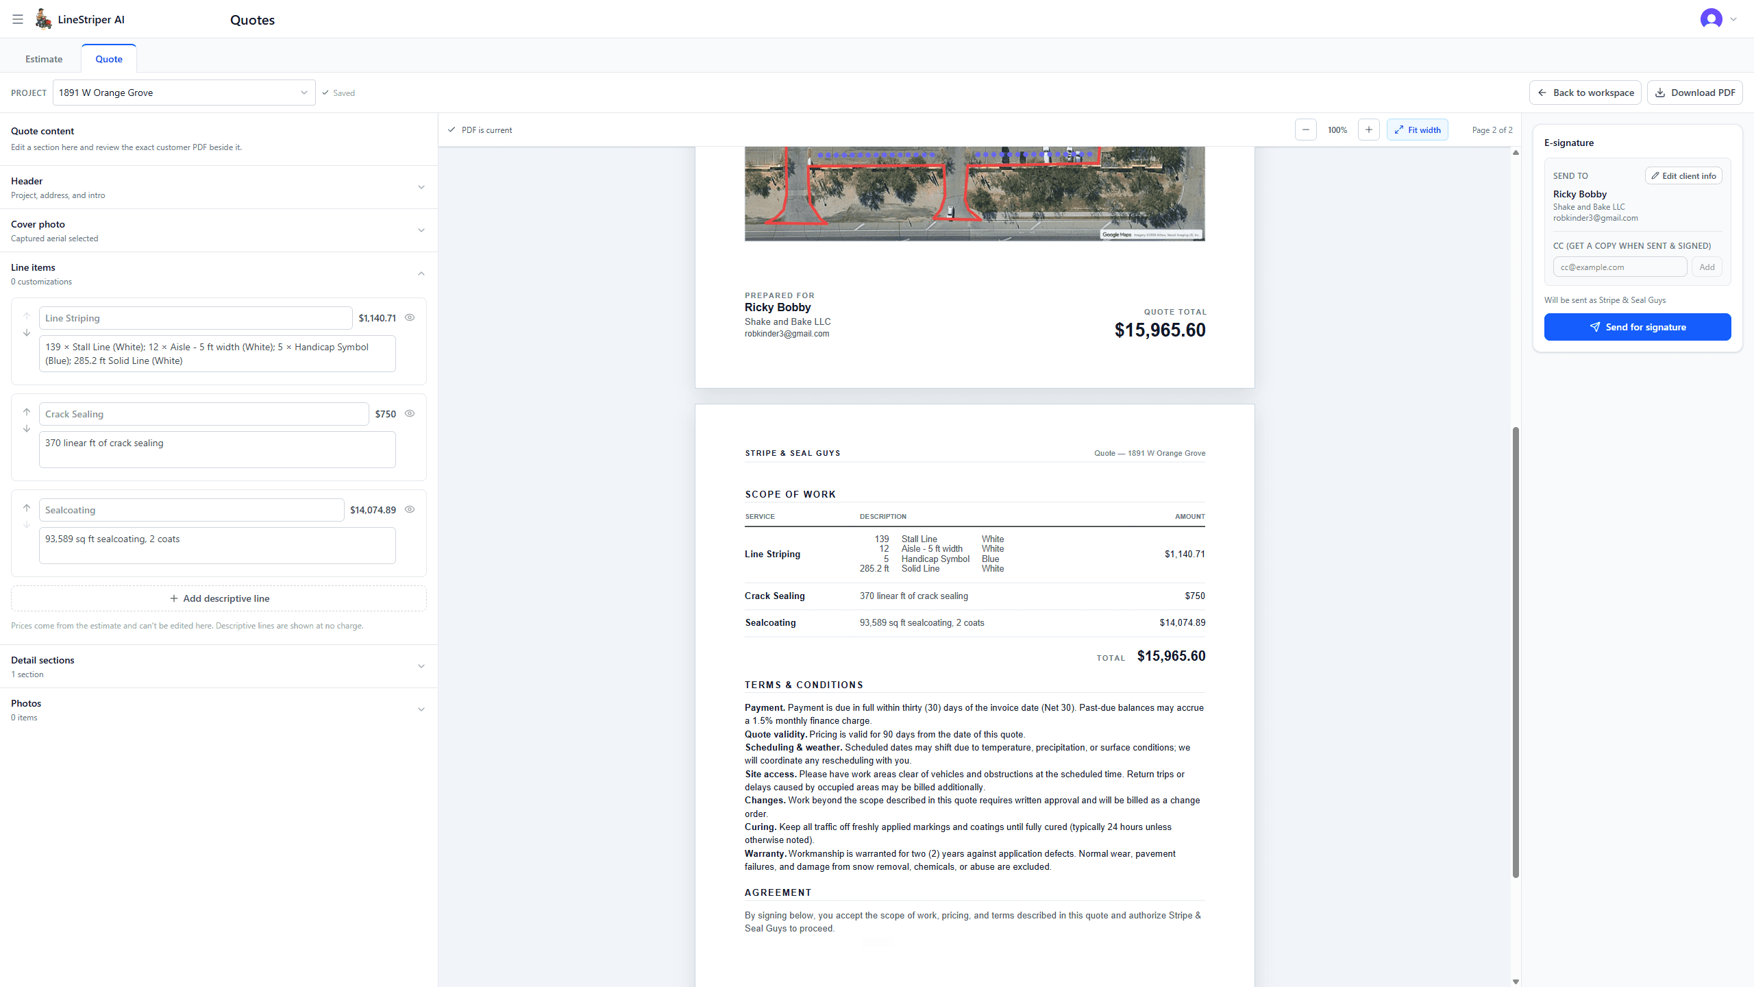Move Crack Sealing item down
This screenshot has width=1754, height=987.
(x=27, y=429)
